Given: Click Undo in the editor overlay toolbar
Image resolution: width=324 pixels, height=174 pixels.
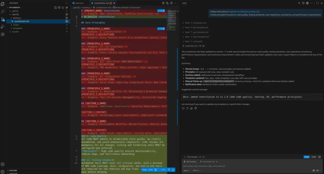Looking at the screenshot, I should (x=150, y=170).
